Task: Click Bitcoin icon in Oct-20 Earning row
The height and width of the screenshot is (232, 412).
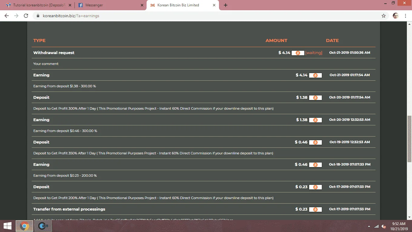Action: (315, 120)
